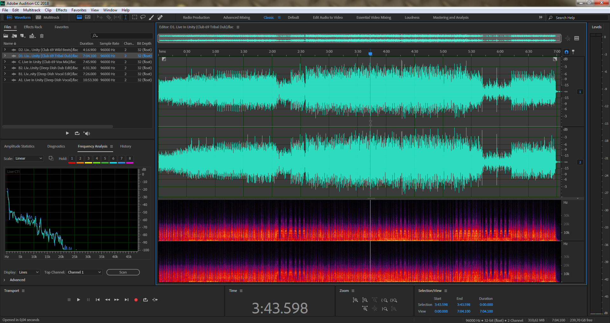
Task: Toggle Loop Playback in Files panel
Action: tap(77, 133)
